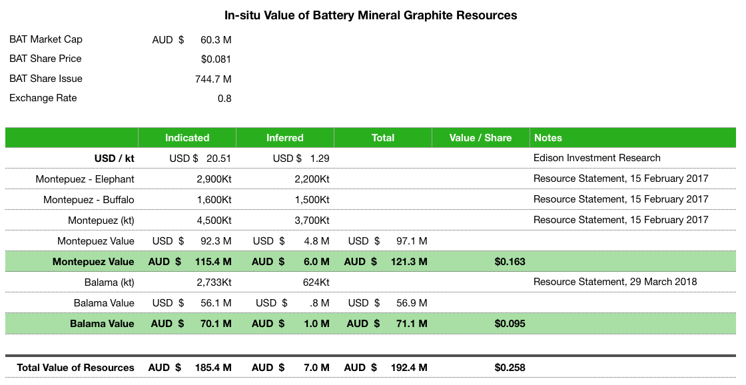This screenshot has height=385, width=746.
Task: Select the USD 92.3 M Montepuez indicated value
Action: [192, 241]
